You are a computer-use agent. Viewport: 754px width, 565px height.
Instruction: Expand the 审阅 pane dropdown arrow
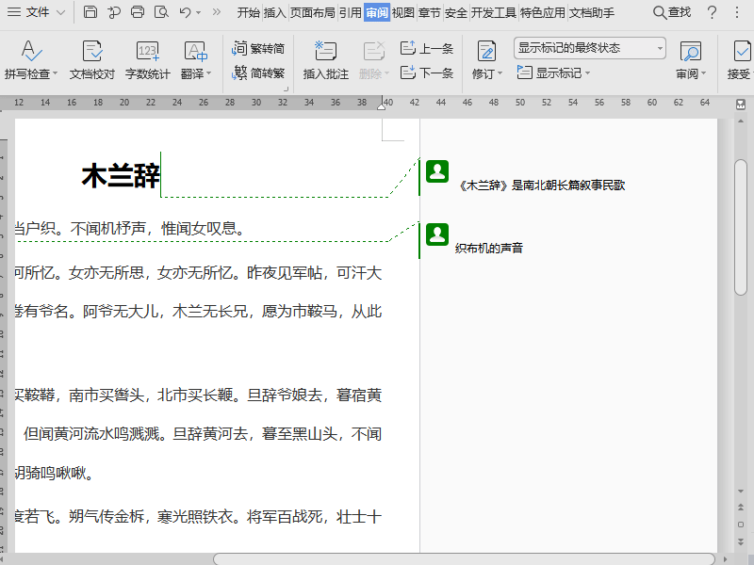(x=703, y=73)
